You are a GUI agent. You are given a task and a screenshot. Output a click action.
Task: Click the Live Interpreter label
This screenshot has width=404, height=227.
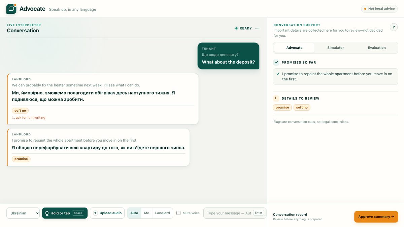click(x=24, y=25)
